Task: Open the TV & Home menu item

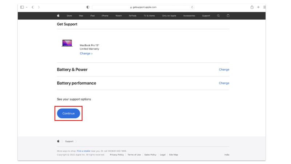Action: [149, 16]
